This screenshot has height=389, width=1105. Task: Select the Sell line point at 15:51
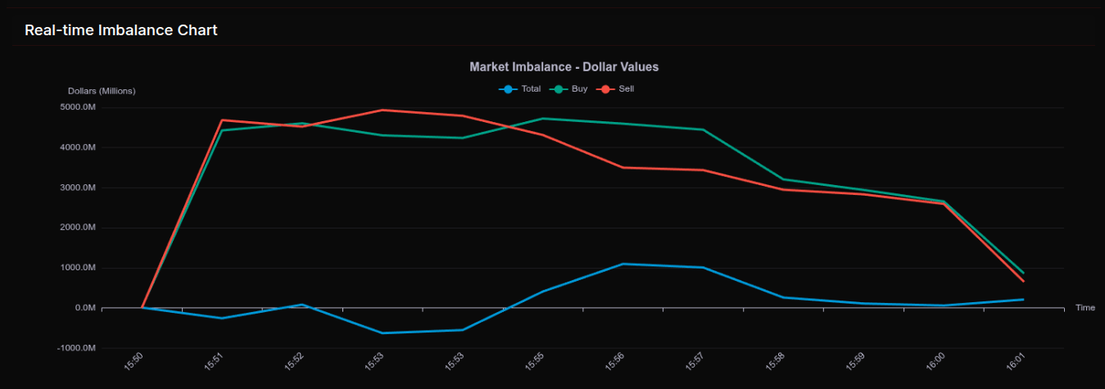tap(222, 120)
